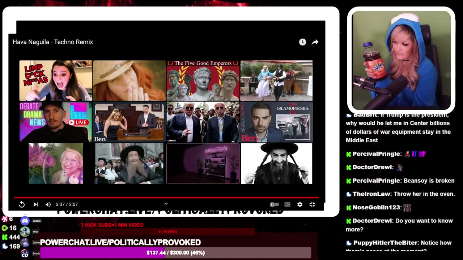The width and height of the screenshot is (463, 260).
Task: Open the player settings gear
Action: (300, 204)
